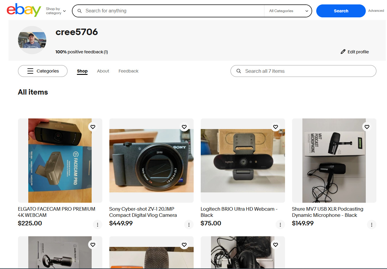The height and width of the screenshot is (269, 387).
Task: Open the Logitech BRIO webcam product photo
Action: tap(243, 161)
